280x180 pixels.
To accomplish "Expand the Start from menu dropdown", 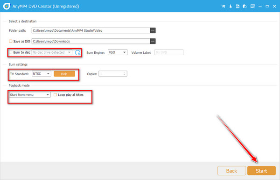I will [x=30, y=94].
